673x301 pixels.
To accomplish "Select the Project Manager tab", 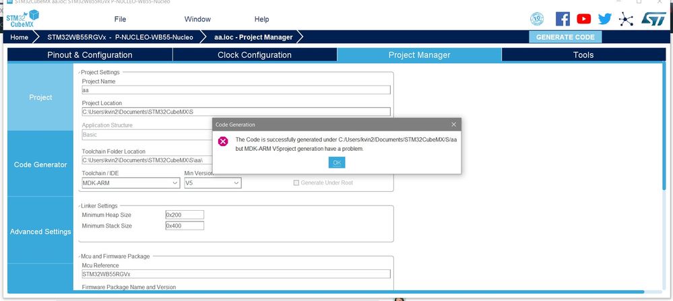I will tap(419, 55).
